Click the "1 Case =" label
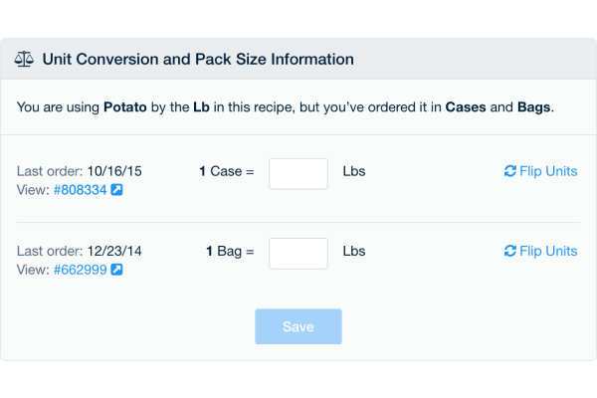Image resolution: width=597 pixels, height=398 pixels. point(227,171)
